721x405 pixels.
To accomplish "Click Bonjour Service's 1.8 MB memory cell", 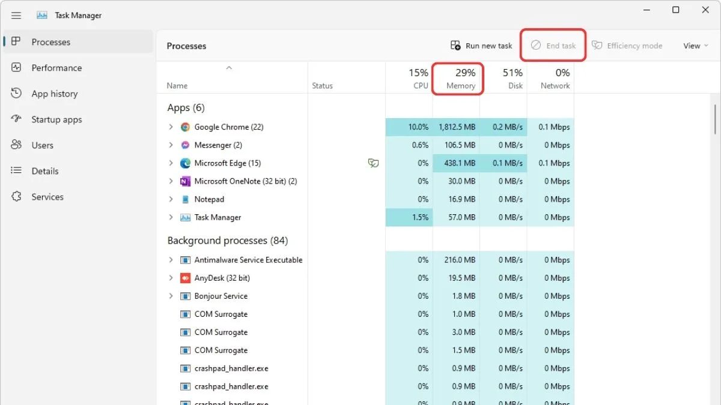I will (x=456, y=296).
